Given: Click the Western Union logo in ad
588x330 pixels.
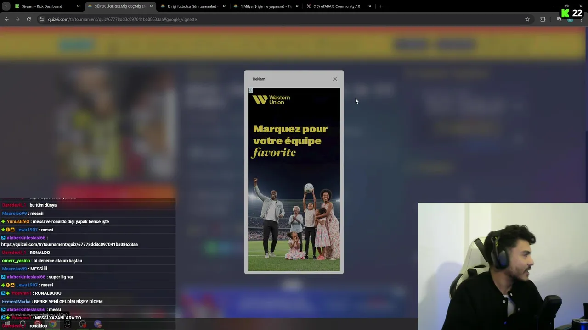Looking at the screenshot, I should 271,100.
